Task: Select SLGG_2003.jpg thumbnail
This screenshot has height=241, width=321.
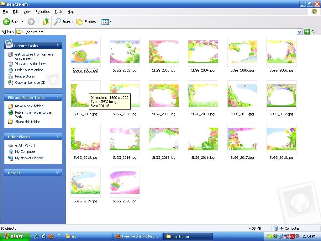Action: tap(164, 52)
